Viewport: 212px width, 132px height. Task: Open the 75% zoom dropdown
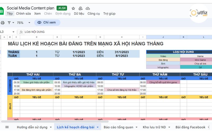coord(23,23)
